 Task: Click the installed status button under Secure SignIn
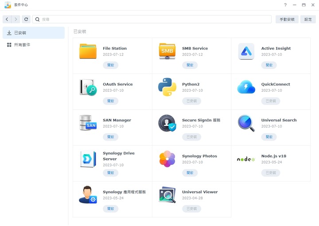coord(192,137)
